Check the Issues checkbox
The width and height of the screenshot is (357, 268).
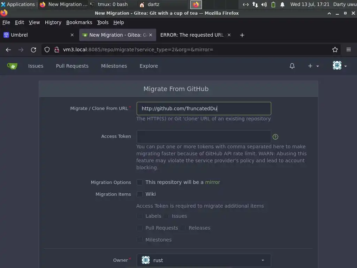166,216
